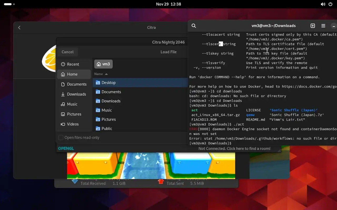Open the Activities overview in top bar
Screen dimensions: 337x210
click(9, 4)
